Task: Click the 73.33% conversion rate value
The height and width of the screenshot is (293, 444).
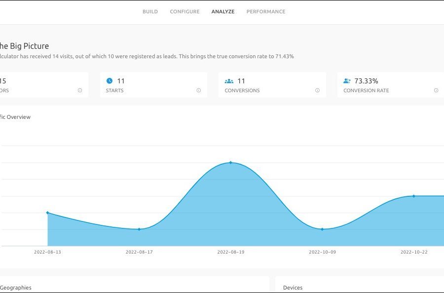Action: tap(366, 81)
